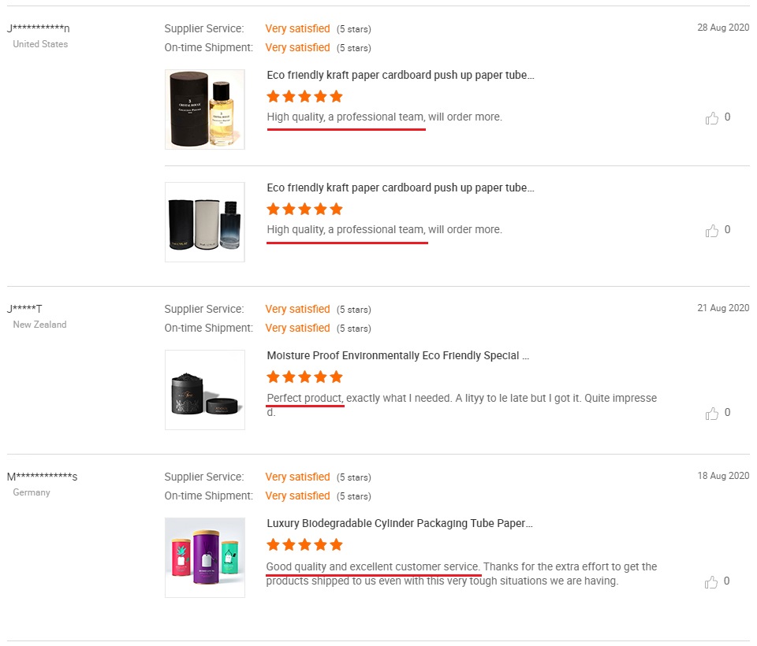This screenshot has height=646, width=757.
Task: Click the first star of the Moisture Proof rating
Action: pyautogui.click(x=273, y=377)
